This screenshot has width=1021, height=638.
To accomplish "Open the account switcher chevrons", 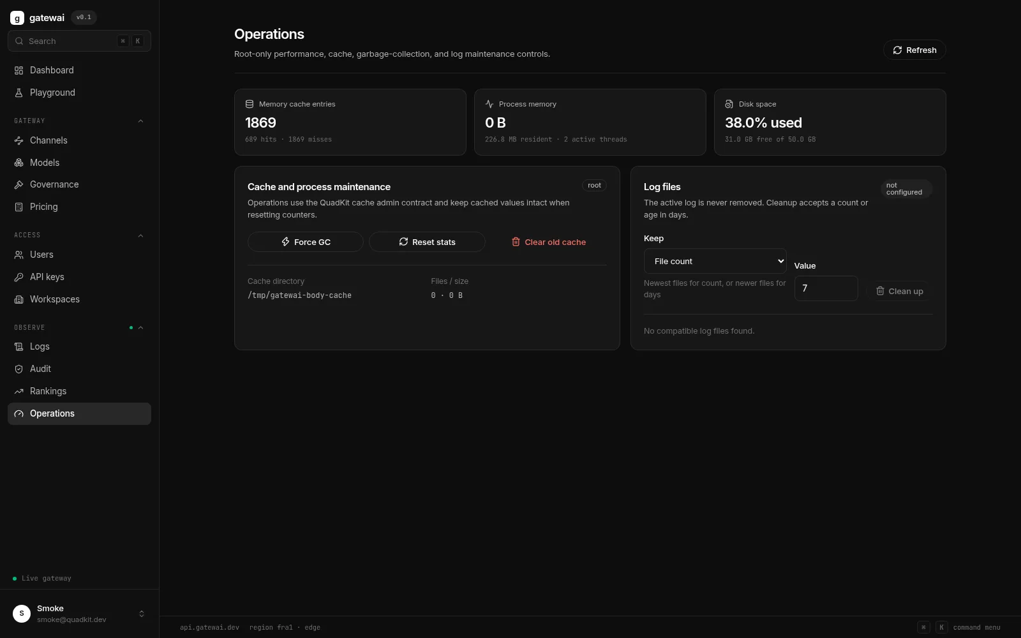I will pyautogui.click(x=142, y=614).
